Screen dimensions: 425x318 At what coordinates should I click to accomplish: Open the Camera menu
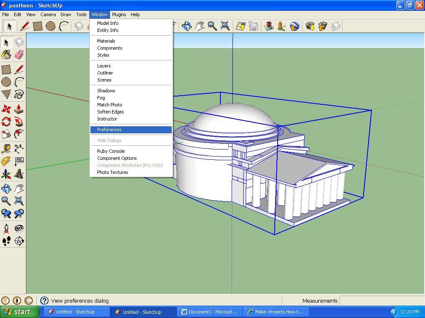(48, 14)
